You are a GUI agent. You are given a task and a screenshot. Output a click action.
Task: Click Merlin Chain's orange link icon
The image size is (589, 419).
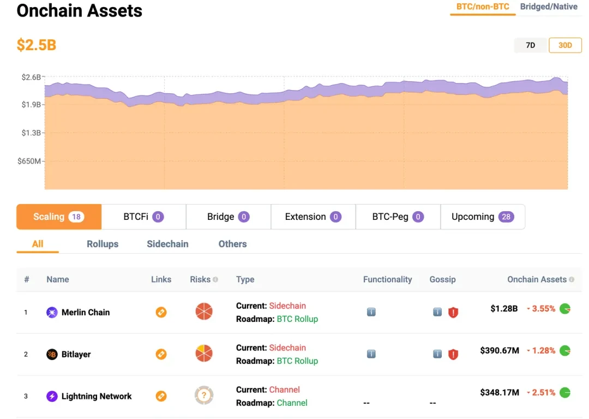point(161,312)
